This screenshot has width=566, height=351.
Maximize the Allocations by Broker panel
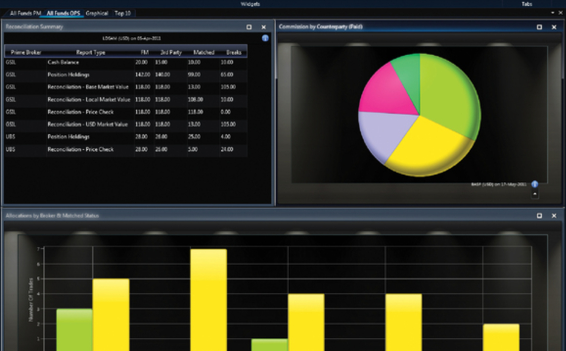pyautogui.click(x=540, y=216)
